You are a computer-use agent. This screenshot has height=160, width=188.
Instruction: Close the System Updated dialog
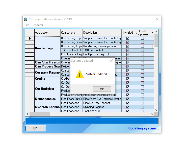pos(111,61)
